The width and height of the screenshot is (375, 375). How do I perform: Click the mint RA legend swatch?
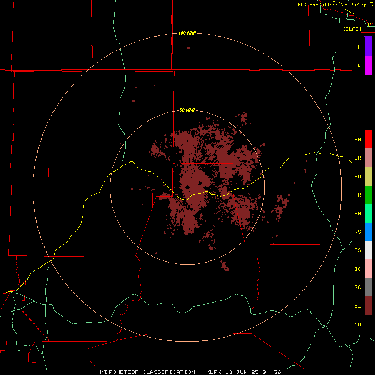pos(368,213)
